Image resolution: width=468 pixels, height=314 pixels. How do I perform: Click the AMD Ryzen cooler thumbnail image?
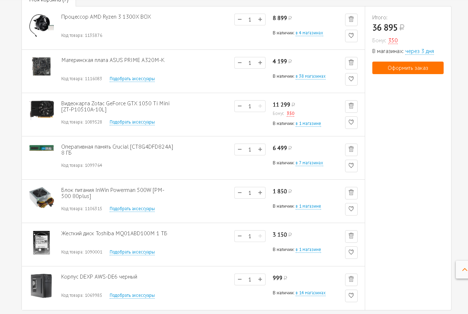(42, 25)
